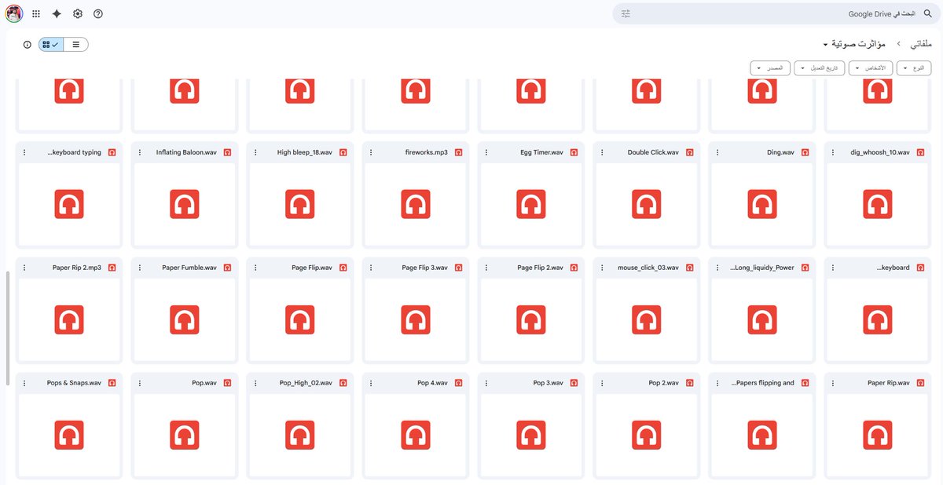Image resolution: width=943 pixels, height=485 pixels.
Task: Click the file name Paper Rip 2.mp3
Action: click(77, 268)
